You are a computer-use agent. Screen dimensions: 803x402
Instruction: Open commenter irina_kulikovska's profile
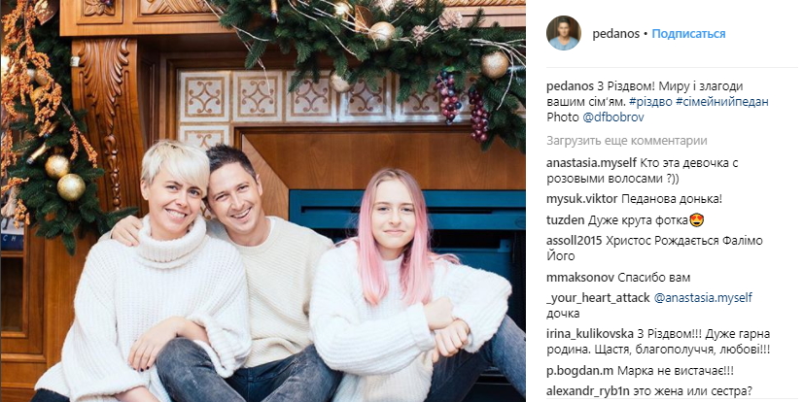(x=590, y=334)
